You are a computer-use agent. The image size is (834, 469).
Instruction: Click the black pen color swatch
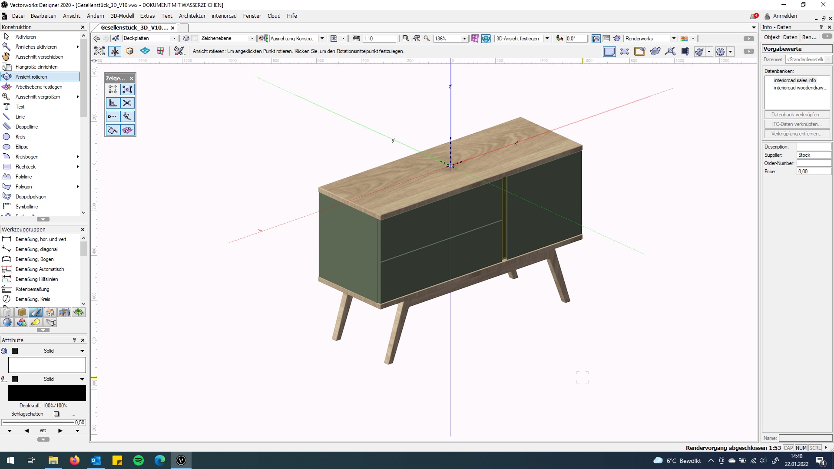click(x=47, y=393)
